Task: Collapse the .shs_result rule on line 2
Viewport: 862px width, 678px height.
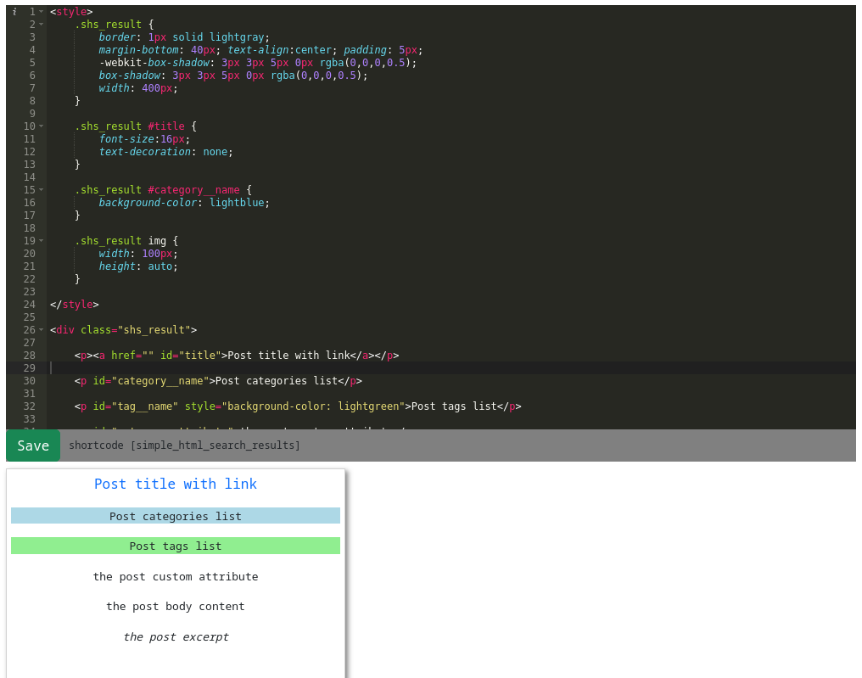Action: pyautogui.click(x=41, y=24)
